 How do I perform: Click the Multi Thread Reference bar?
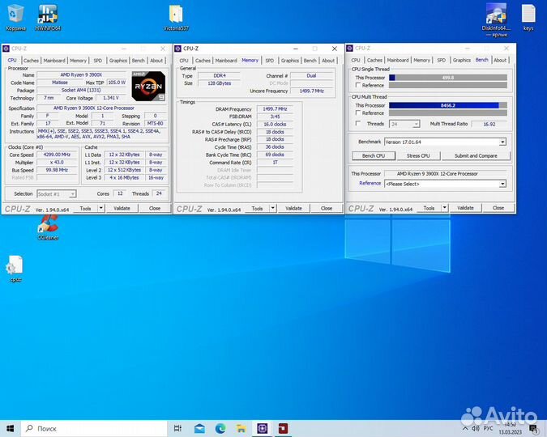[x=448, y=113]
